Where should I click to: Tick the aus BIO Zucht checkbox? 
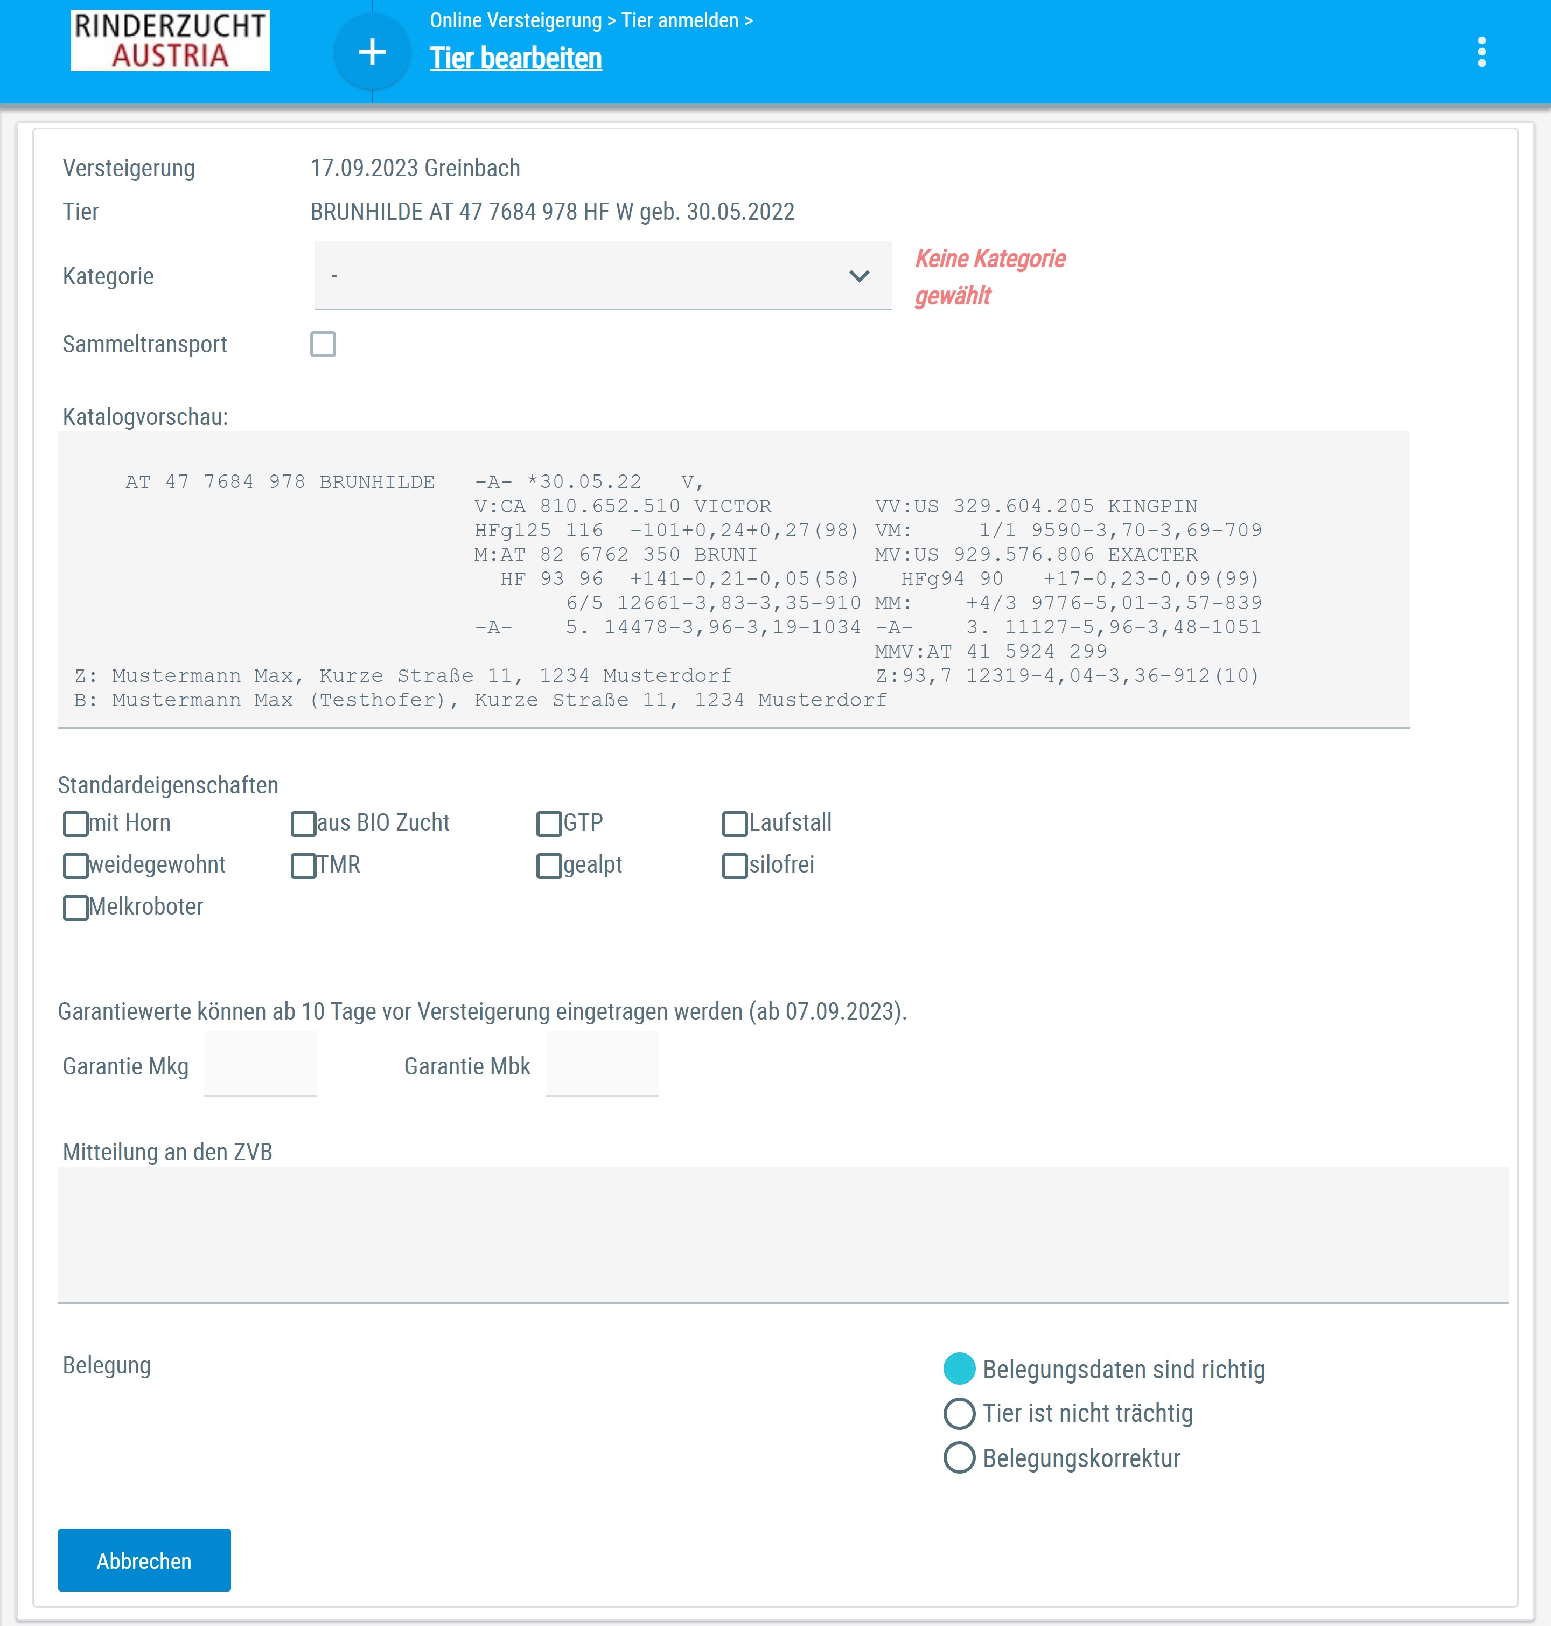pyautogui.click(x=303, y=824)
